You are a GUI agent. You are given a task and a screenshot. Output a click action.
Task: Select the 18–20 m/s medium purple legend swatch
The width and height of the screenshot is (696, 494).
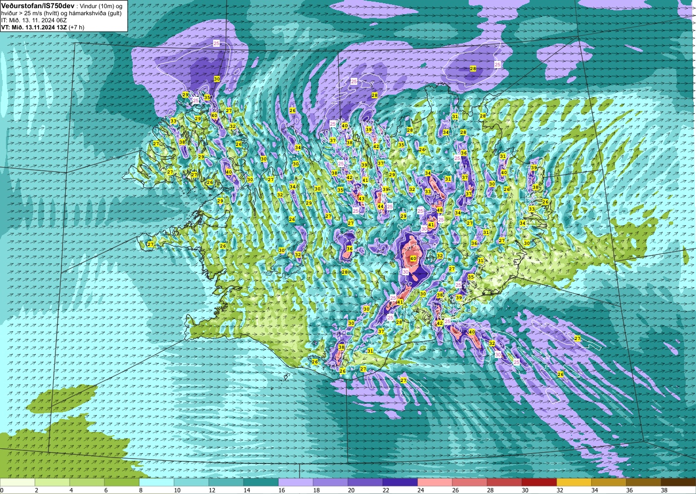[x=331, y=482]
